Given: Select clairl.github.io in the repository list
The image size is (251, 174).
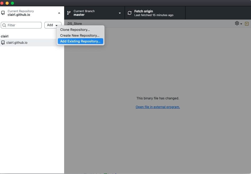Looking at the screenshot, I should coord(17,42).
